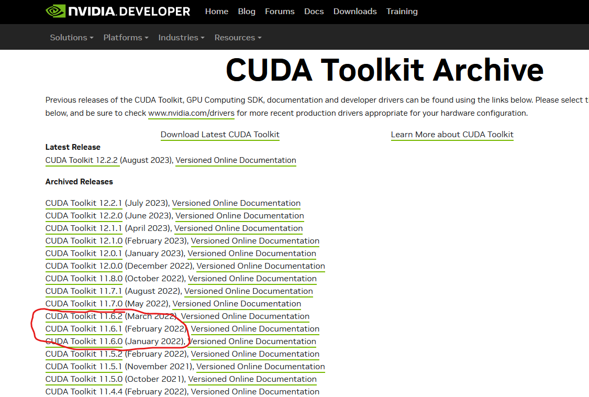Open CUDA Toolkit 12.1.0 link
Viewport: 589px width, 397px height.
[x=84, y=241]
